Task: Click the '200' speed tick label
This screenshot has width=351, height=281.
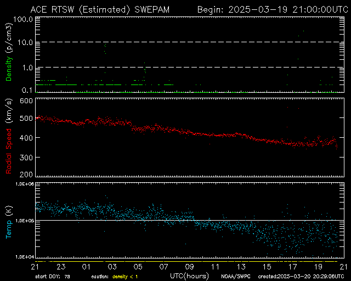Action: [26, 174]
